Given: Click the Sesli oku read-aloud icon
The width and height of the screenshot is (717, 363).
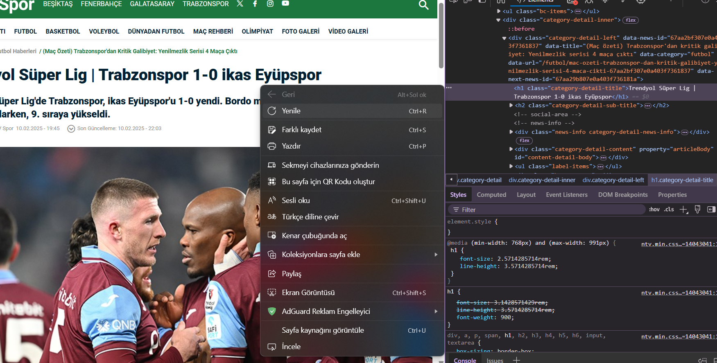Looking at the screenshot, I should [x=272, y=201].
